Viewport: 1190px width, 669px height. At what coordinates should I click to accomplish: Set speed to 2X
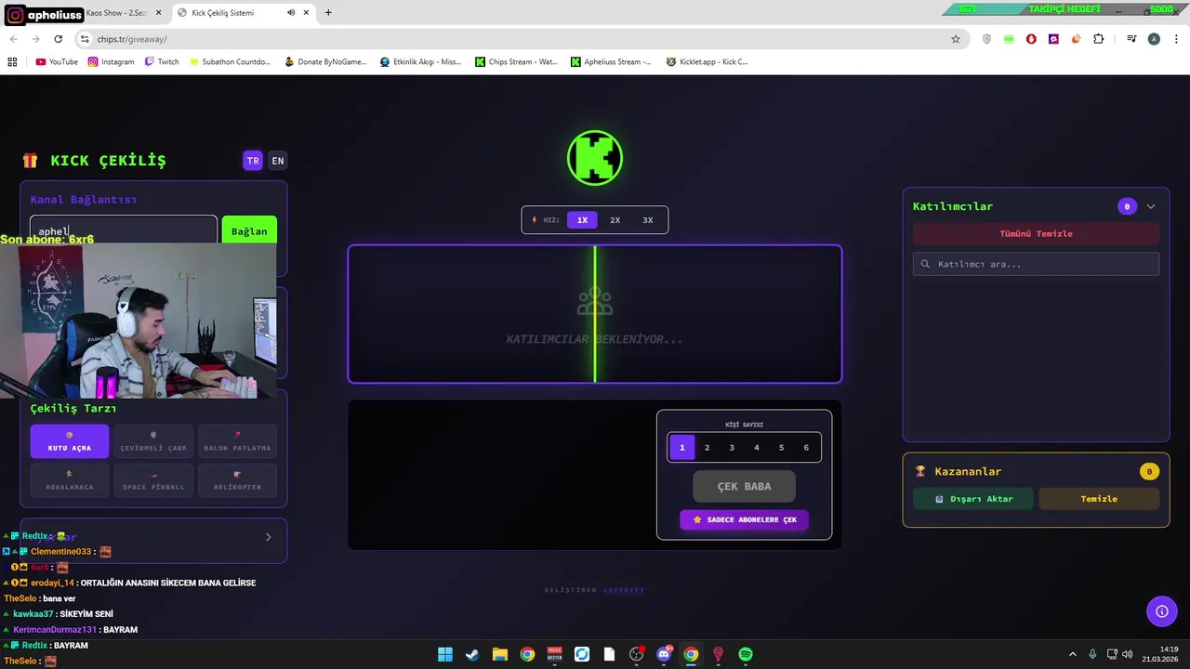[615, 220]
